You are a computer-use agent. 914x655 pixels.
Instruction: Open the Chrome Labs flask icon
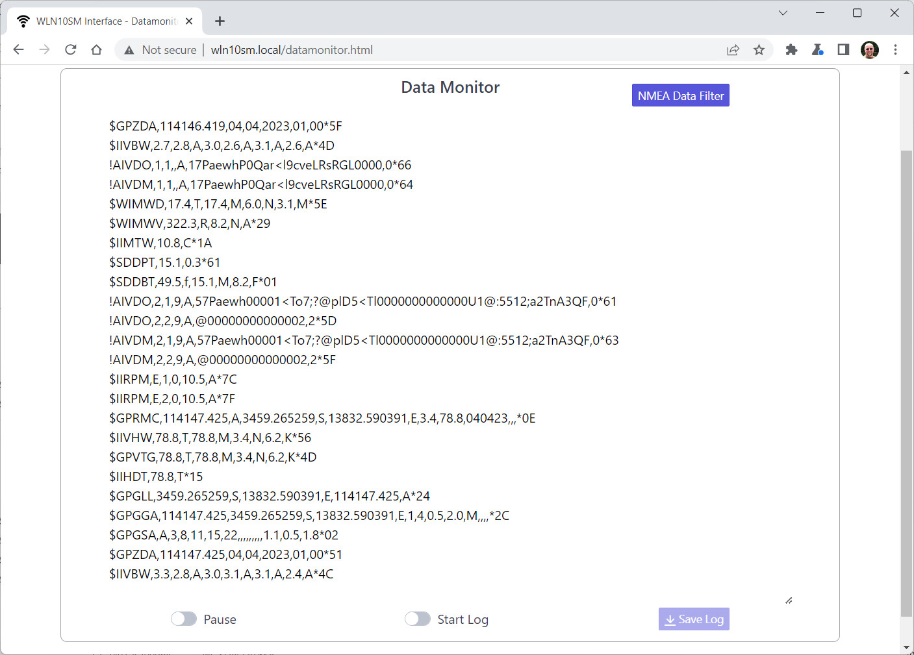click(817, 50)
